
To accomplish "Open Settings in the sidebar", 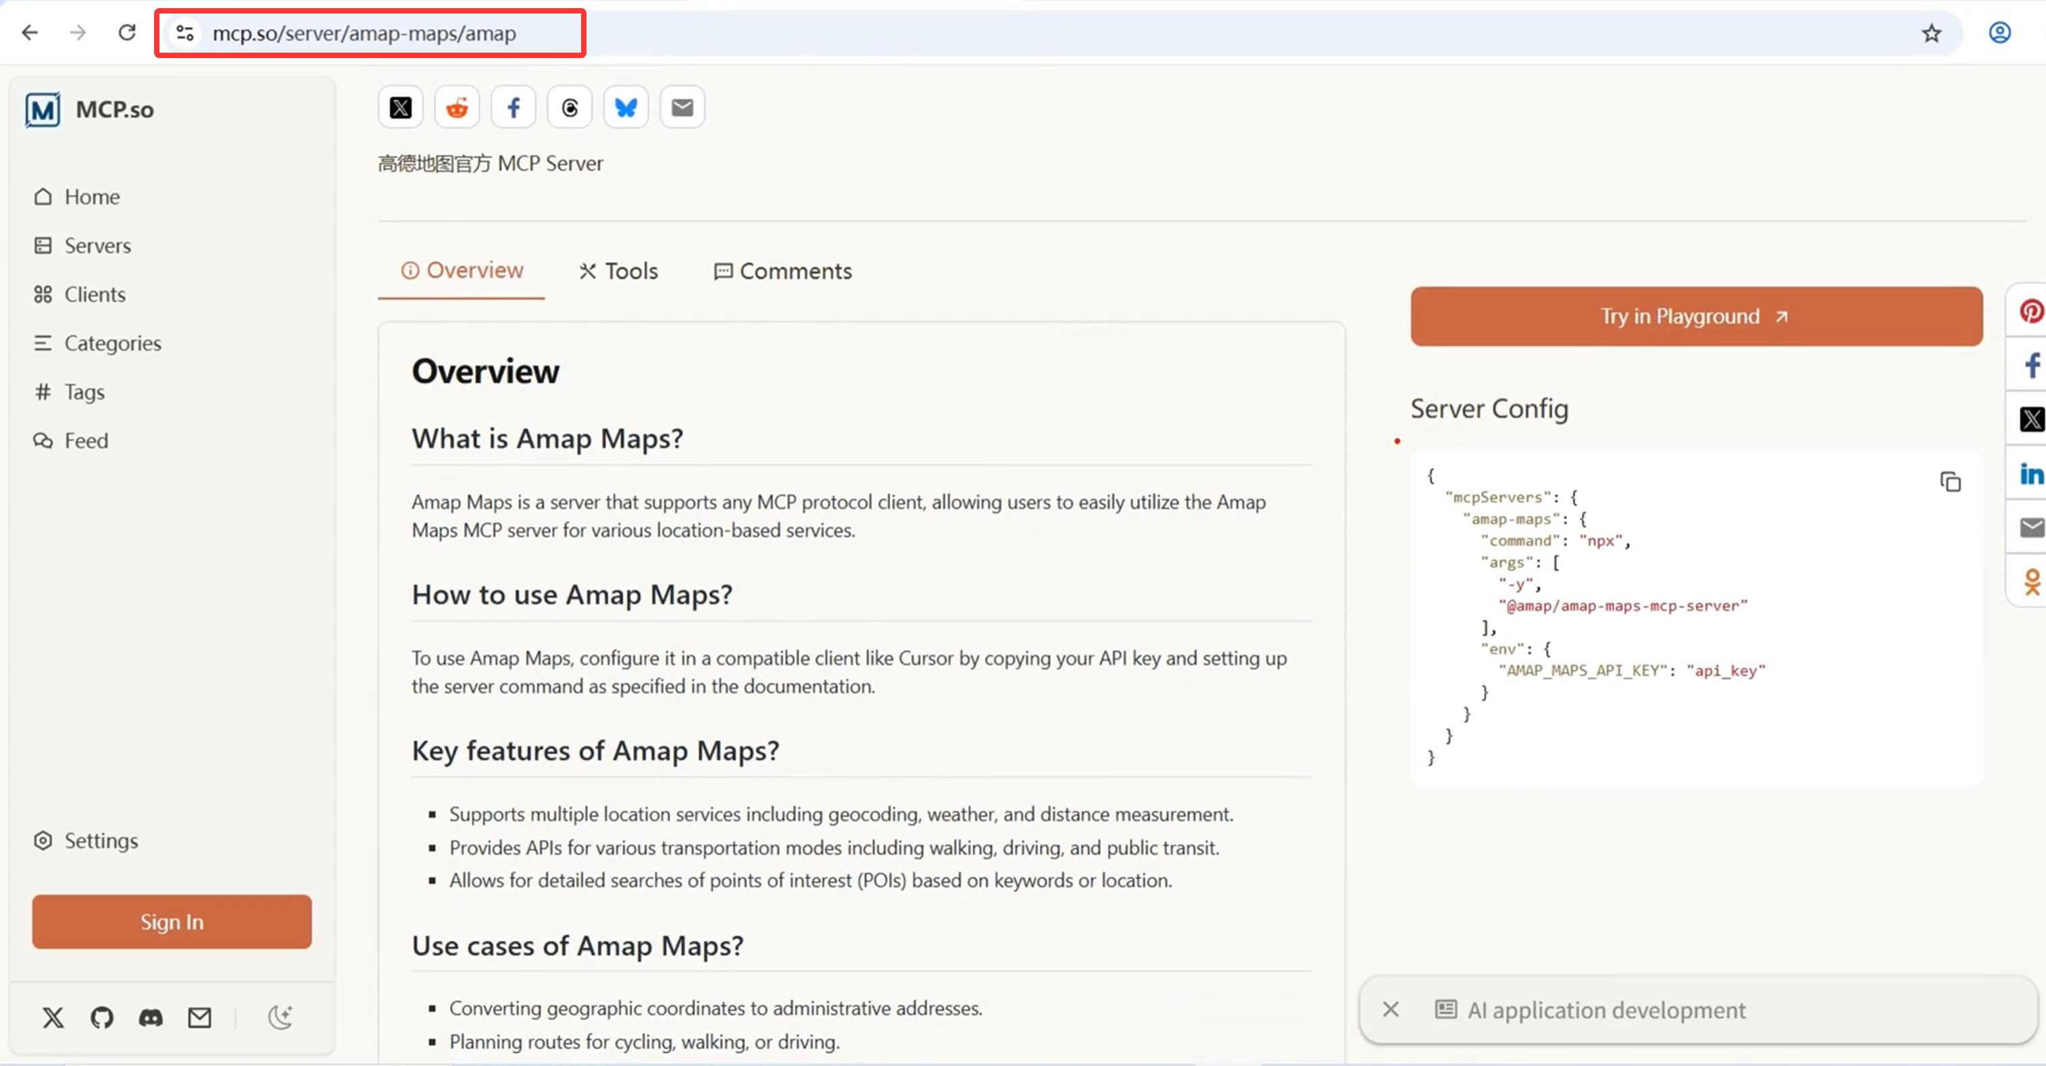I will click(85, 840).
